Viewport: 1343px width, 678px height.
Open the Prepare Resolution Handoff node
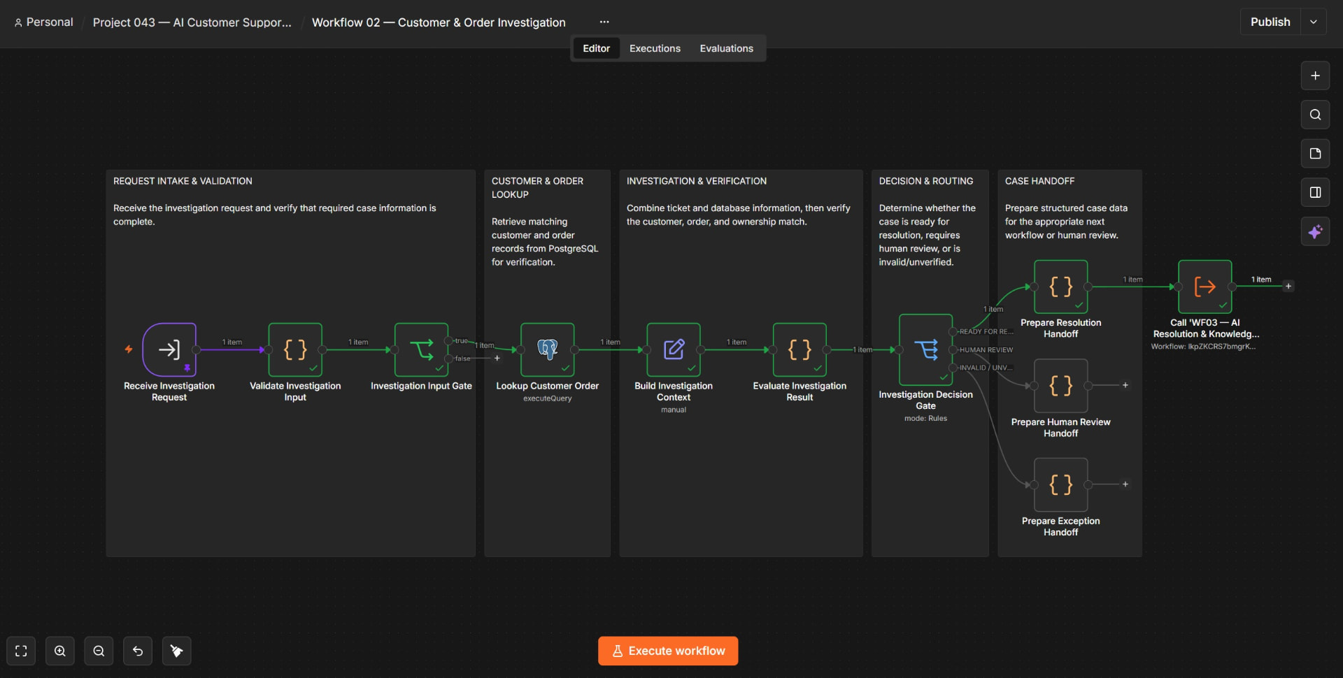coord(1061,287)
